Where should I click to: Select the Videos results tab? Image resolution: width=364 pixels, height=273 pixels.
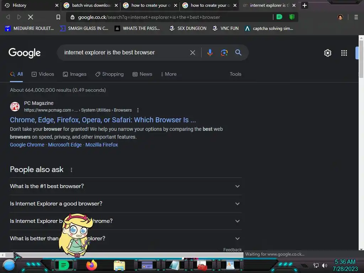click(x=43, y=74)
